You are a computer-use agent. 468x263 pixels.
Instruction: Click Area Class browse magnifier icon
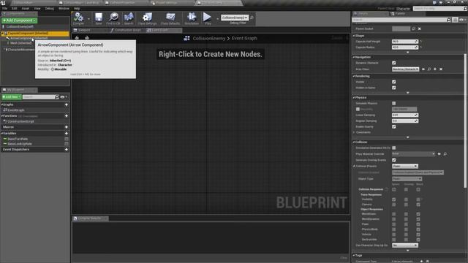429,69
